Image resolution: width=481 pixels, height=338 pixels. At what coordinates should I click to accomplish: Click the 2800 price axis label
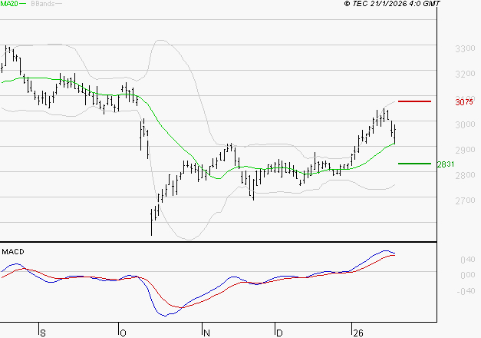(x=465, y=175)
